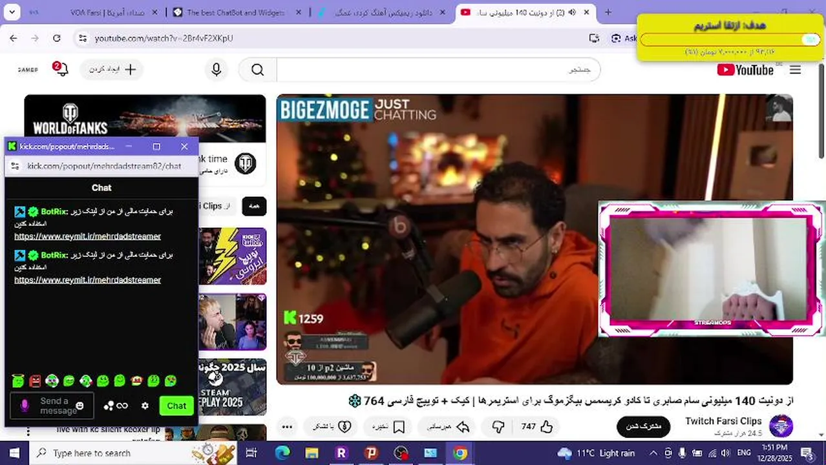Click the infinity icon in Kick chat
The height and width of the screenshot is (465, 826).
pos(122,406)
